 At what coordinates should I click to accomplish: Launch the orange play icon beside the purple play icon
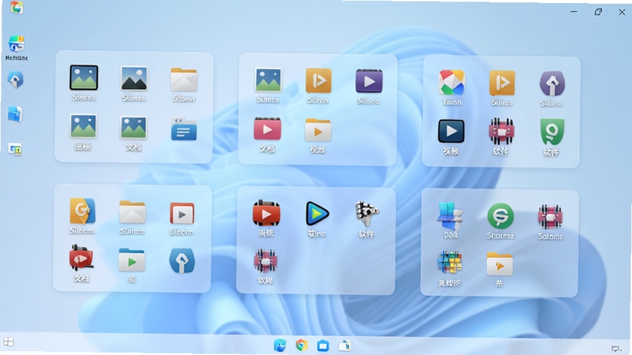(x=318, y=81)
